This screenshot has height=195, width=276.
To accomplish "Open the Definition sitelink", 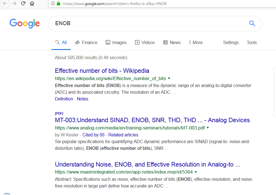I will point(64,99).
